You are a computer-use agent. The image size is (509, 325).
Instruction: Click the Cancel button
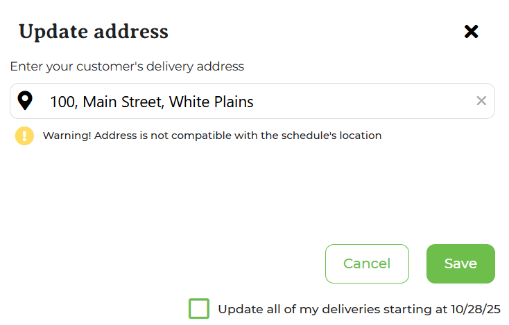click(x=367, y=264)
